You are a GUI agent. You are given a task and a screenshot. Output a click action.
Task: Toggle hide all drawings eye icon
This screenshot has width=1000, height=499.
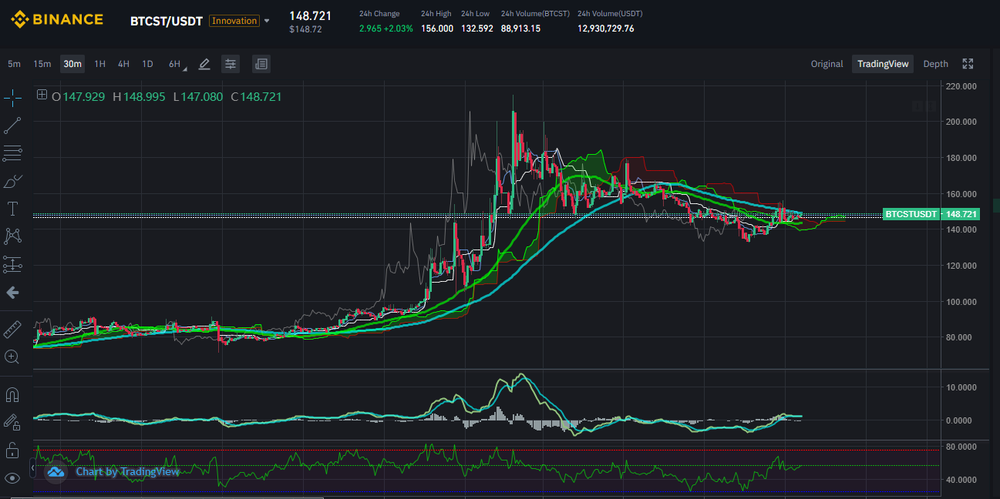(12, 478)
